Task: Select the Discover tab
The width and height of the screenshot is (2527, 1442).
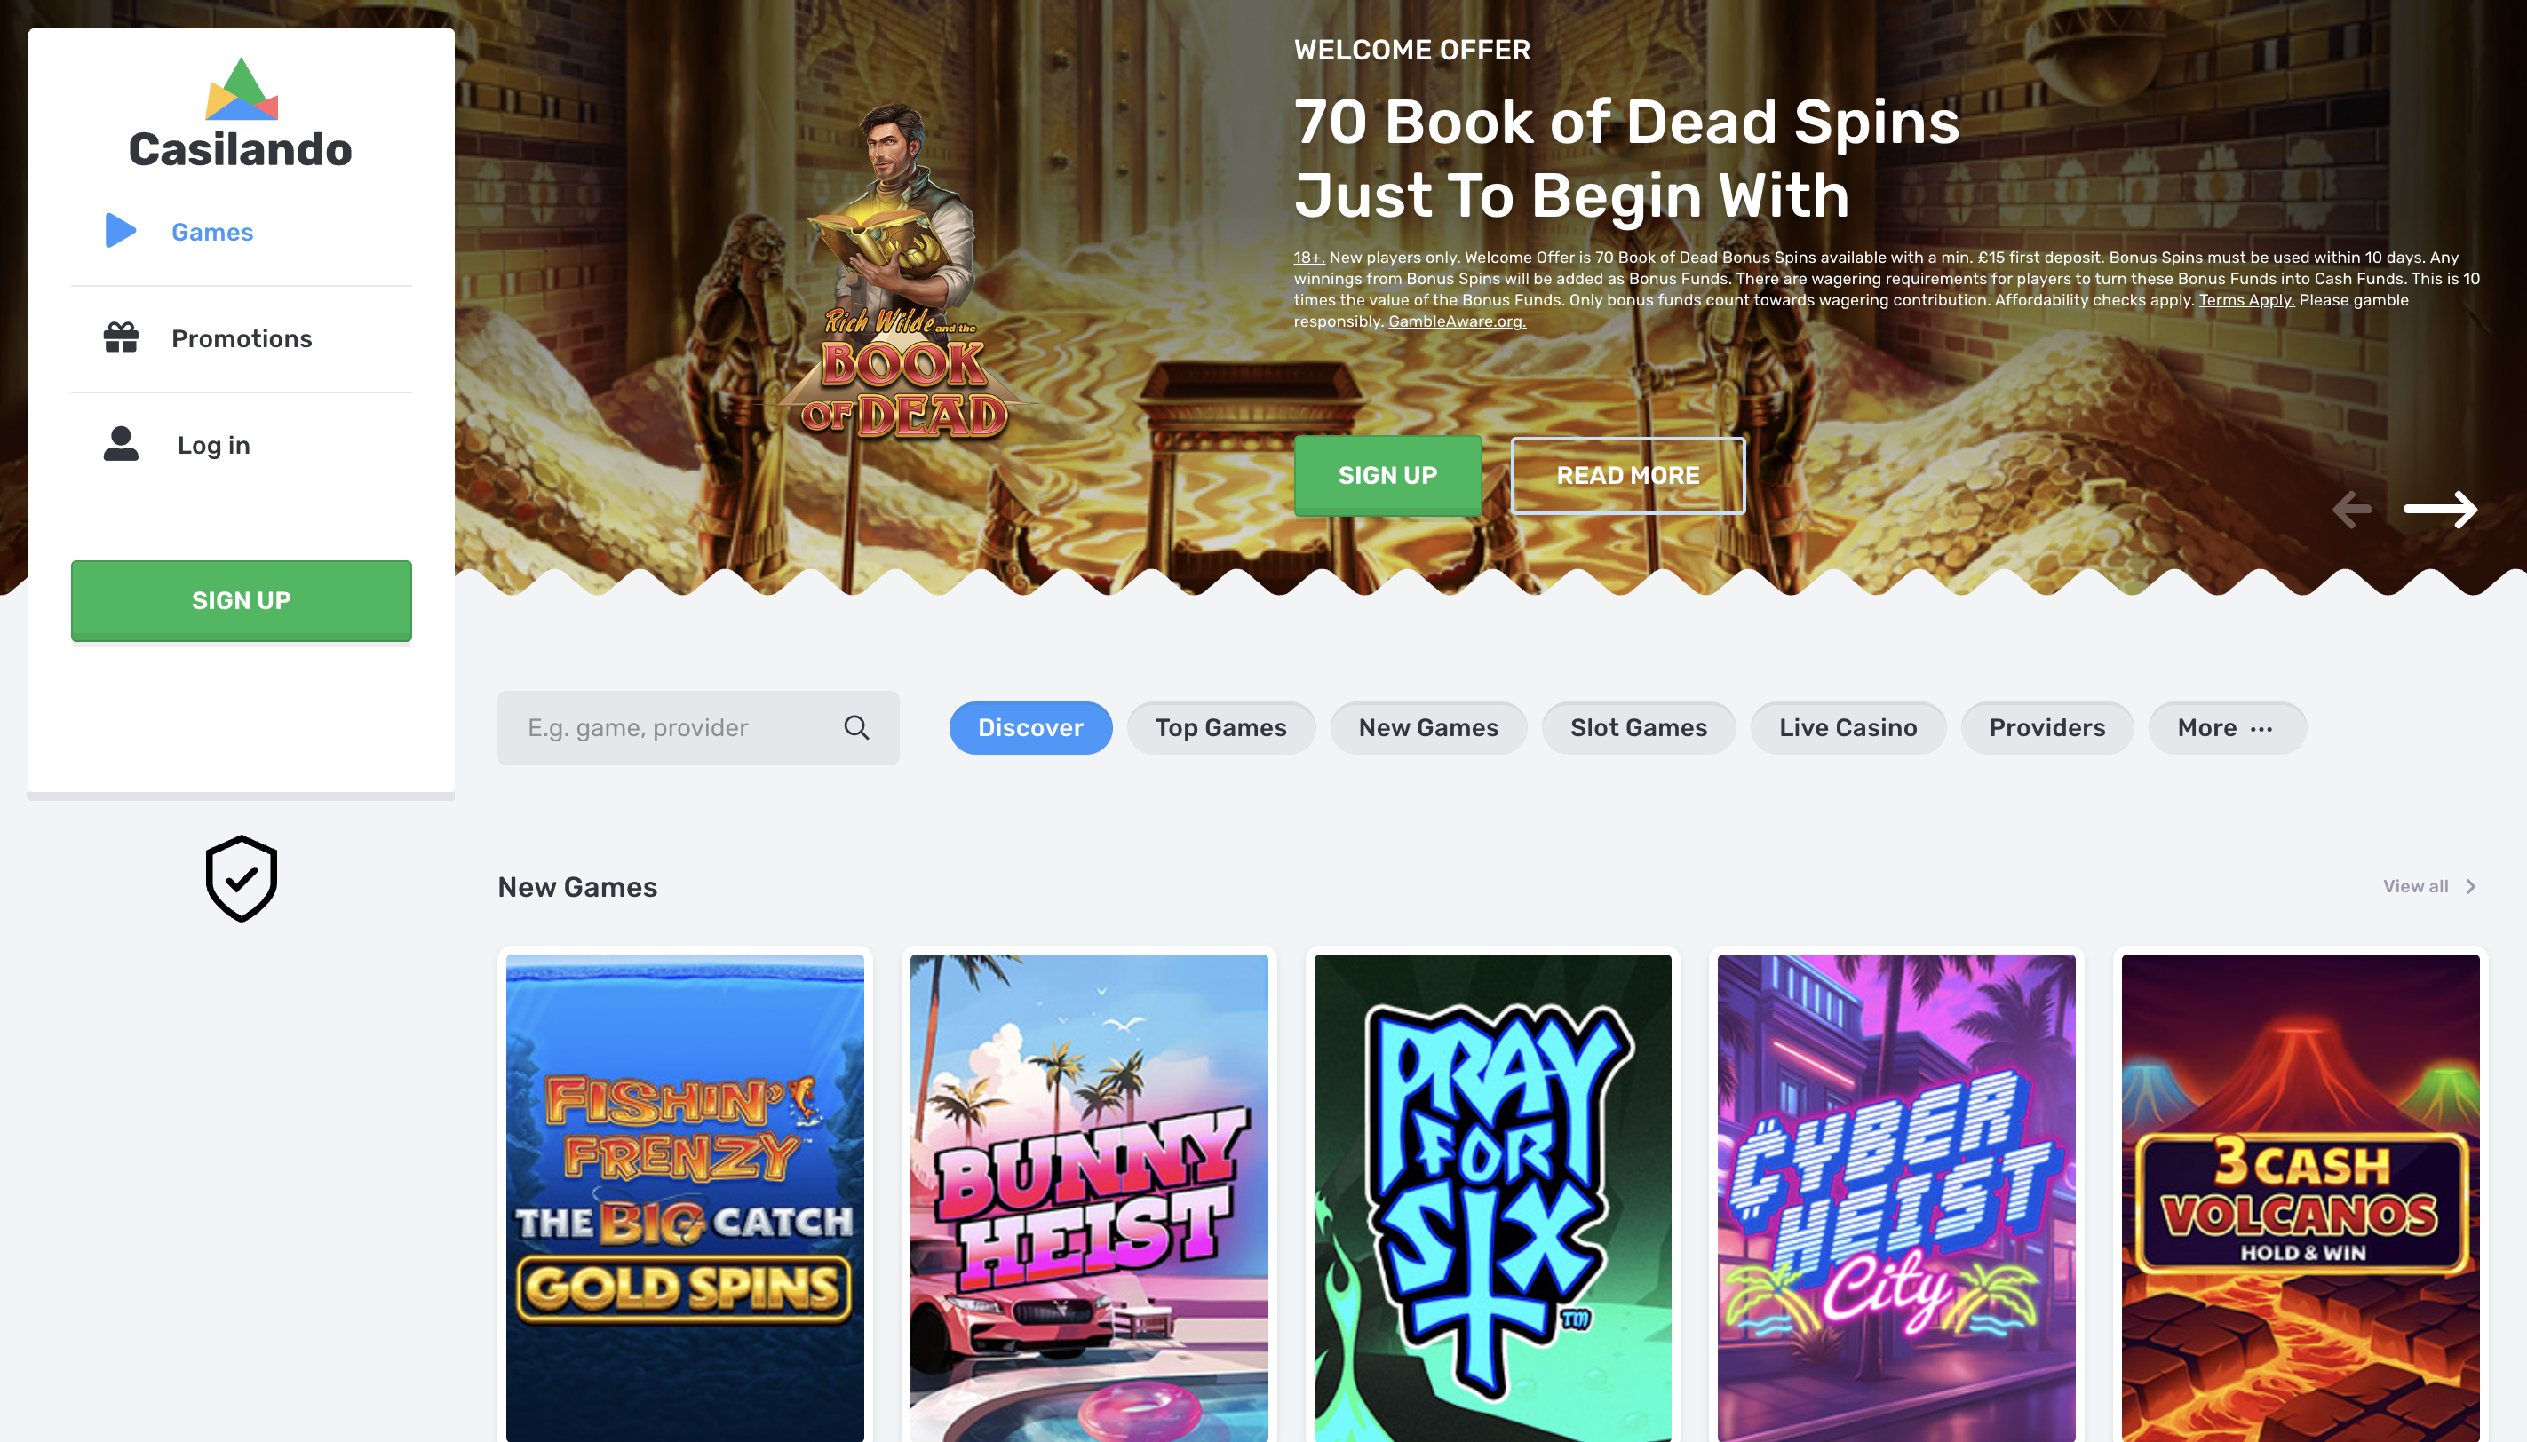Action: (1030, 728)
